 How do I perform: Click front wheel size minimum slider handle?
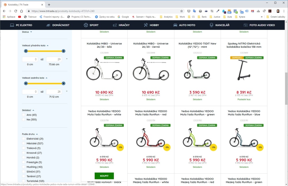pos(26,51)
